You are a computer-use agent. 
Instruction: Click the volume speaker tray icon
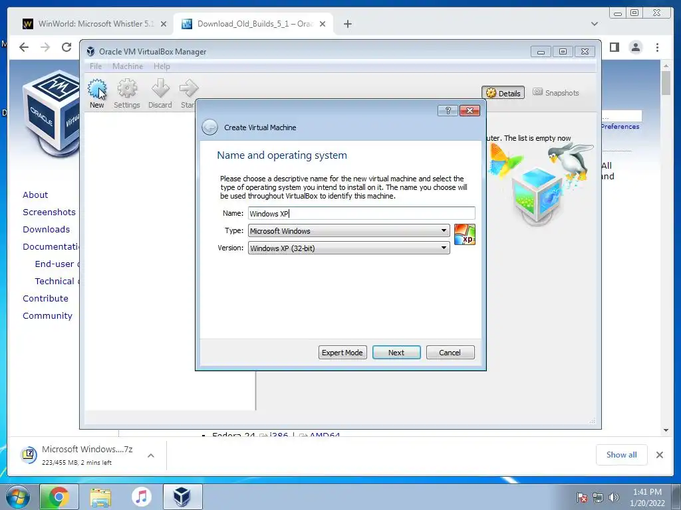click(x=613, y=497)
